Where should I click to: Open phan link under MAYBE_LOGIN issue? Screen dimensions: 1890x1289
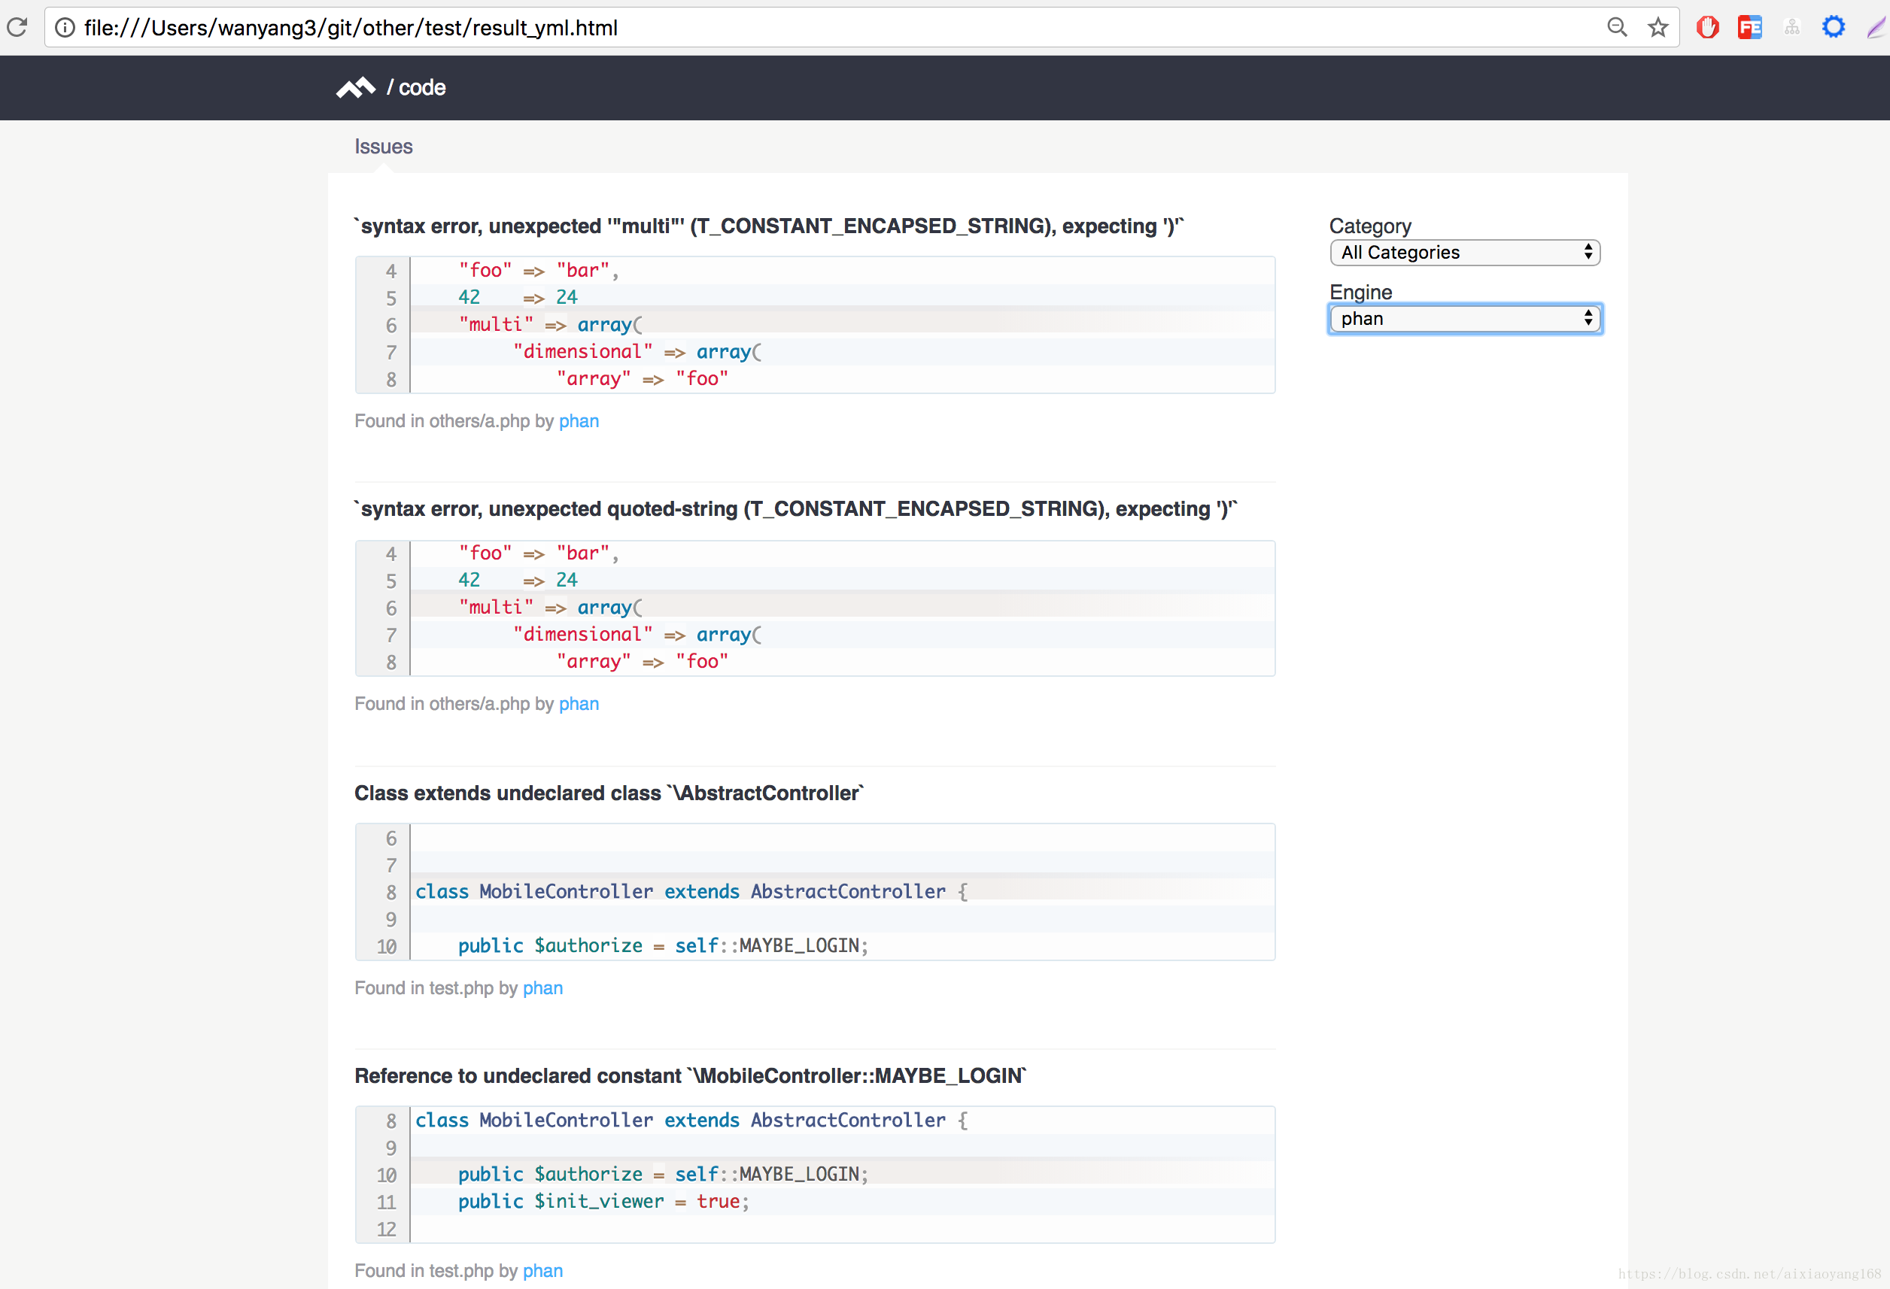(x=542, y=1271)
